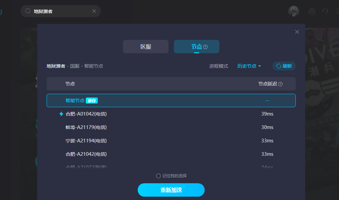Click the 进程模式 link
Screen dimensions: 339x200
tap(219, 66)
